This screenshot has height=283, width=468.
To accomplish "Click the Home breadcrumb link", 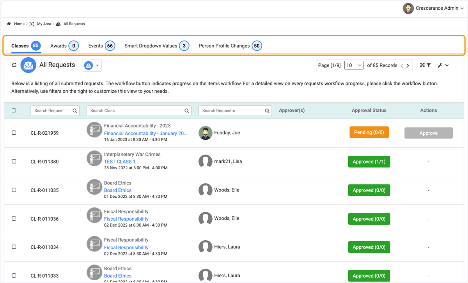I will pyautogui.click(x=19, y=24).
